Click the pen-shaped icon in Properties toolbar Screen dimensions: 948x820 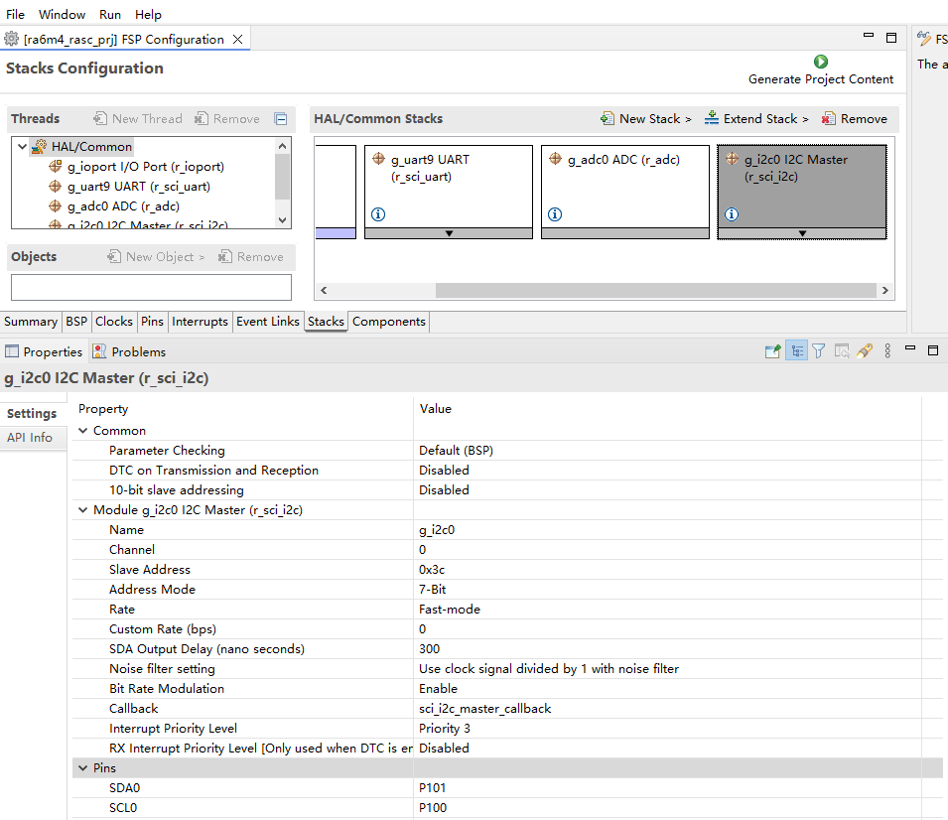865,351
